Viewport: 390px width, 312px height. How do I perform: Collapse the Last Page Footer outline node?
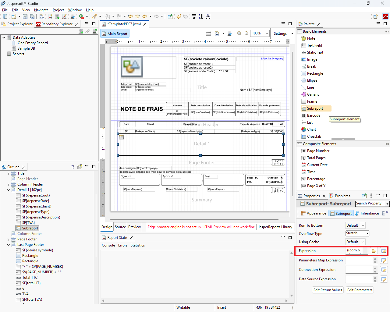click(8, 245)
